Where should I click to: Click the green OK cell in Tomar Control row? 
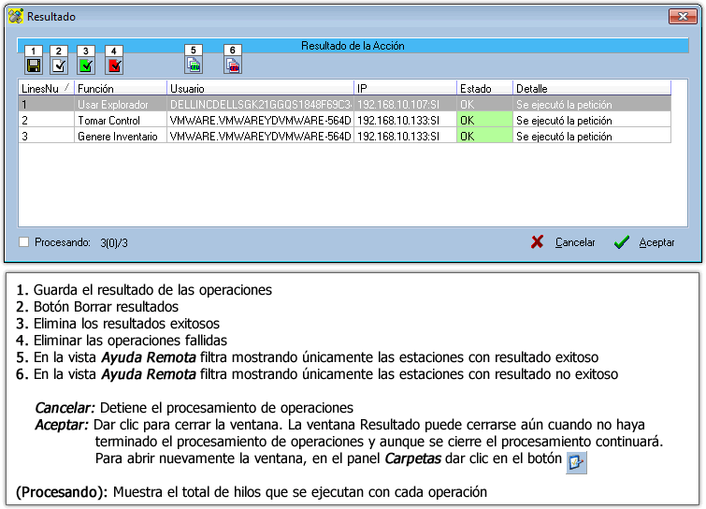click(x=485, y=121)
